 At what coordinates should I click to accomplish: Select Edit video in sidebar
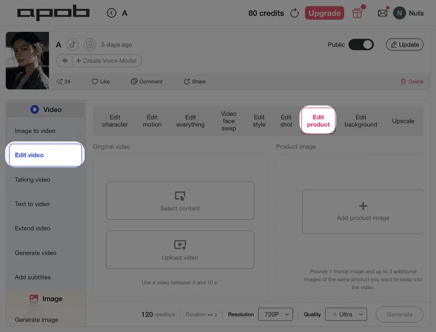tap(45, 155)
